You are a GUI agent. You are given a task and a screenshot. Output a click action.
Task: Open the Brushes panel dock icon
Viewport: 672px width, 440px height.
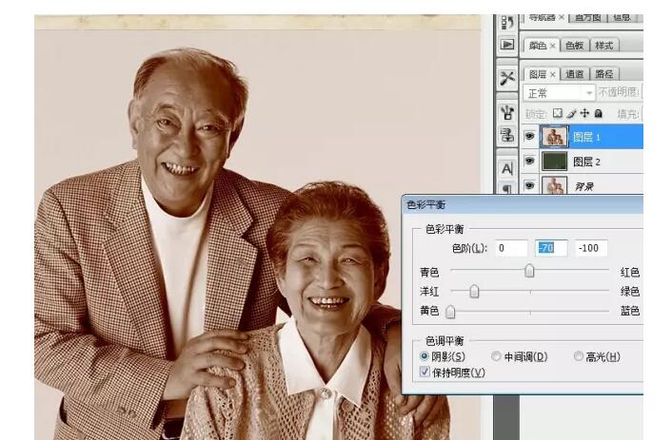click(507, 113)
